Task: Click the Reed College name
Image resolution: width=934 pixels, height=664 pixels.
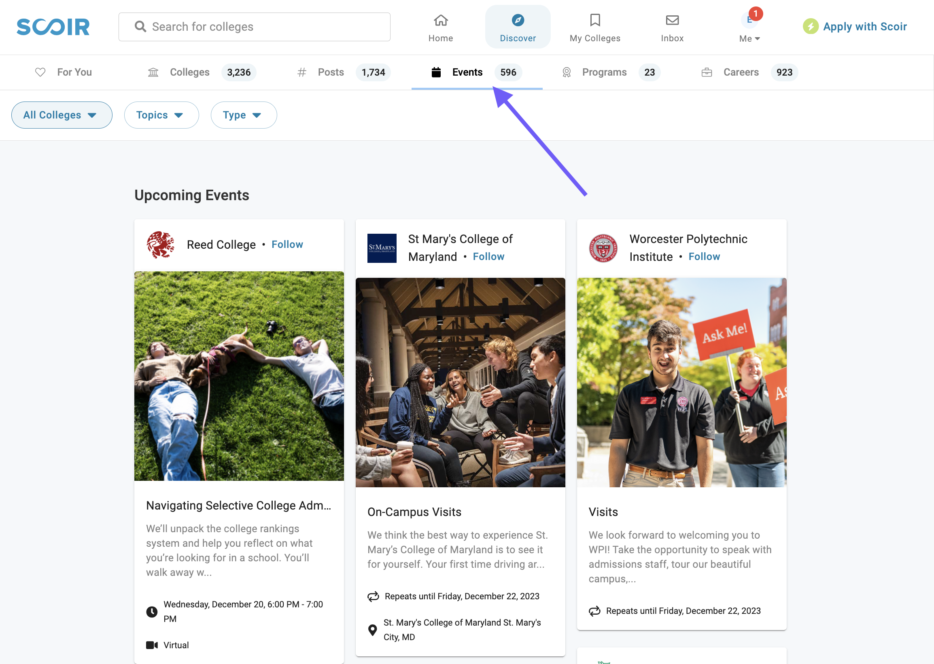Action: [221, 245]
